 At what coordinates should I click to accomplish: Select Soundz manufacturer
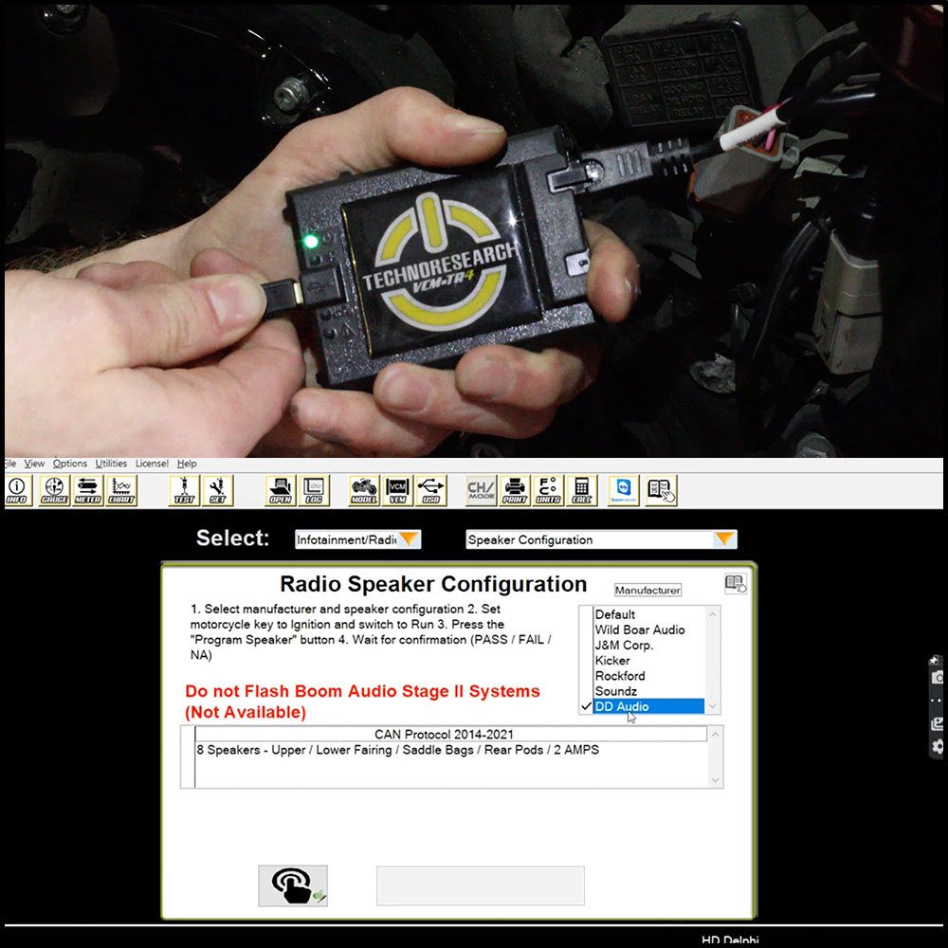[x=648, y=691]
